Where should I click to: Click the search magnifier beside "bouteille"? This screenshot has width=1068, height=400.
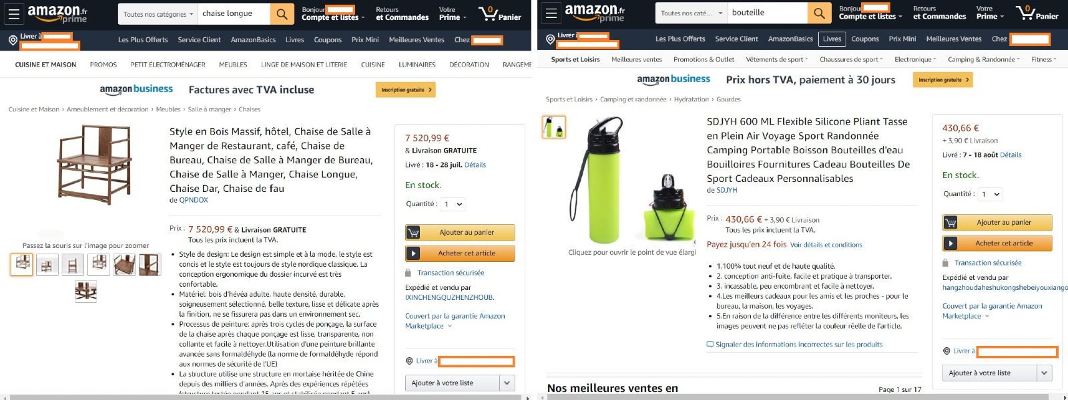[818, 13]
